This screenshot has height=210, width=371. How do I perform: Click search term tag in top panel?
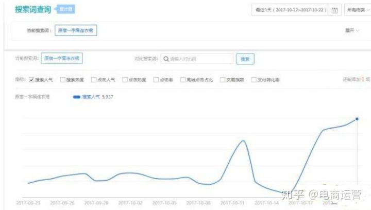coord(76,30)
